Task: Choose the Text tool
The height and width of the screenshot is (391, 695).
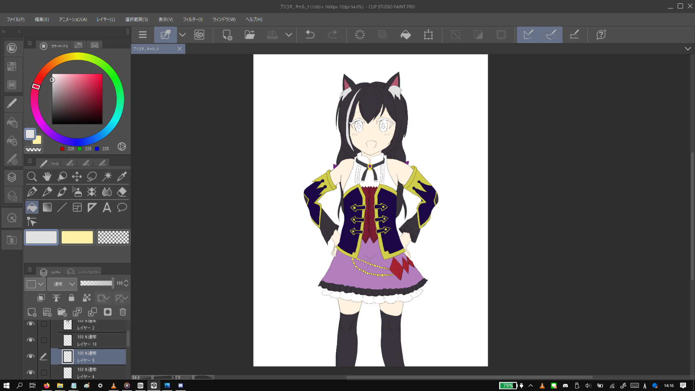Action: [x=107, y=208]
